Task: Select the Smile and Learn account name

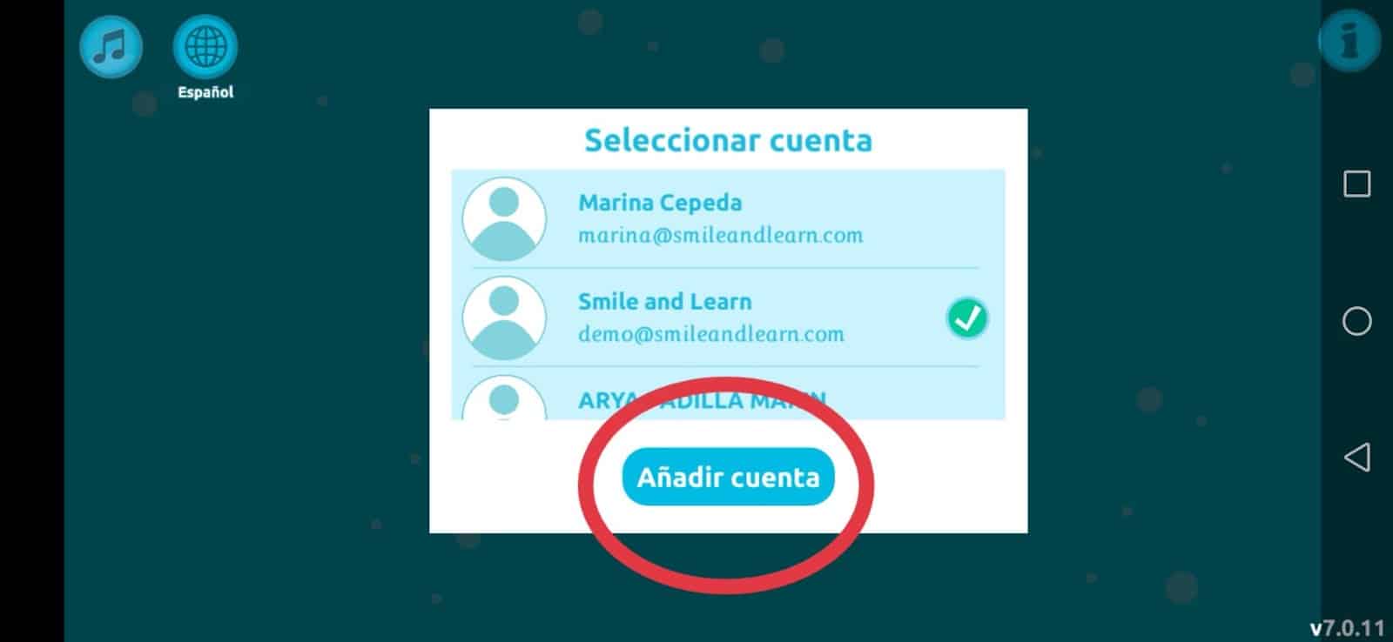Action: point(664,302)
